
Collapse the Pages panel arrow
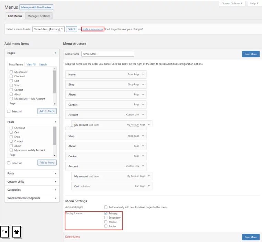55,53
